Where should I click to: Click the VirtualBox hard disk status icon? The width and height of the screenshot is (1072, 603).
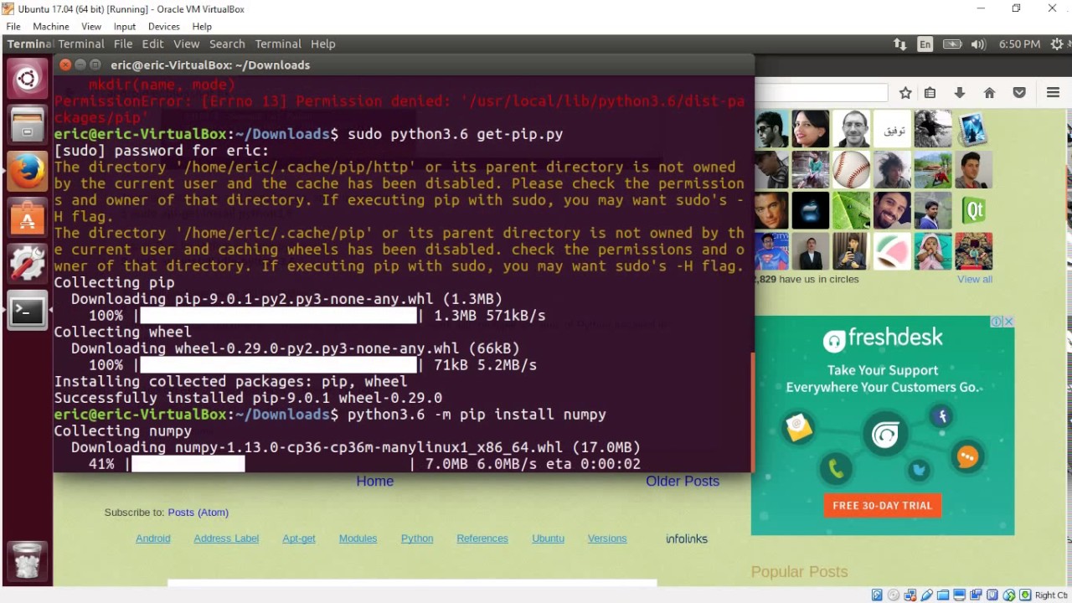(x=877, y=595)
